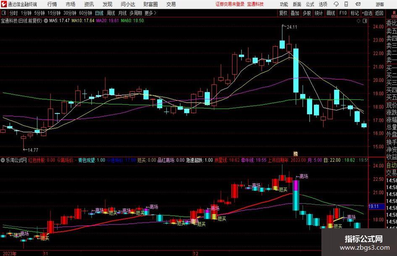Open the 问小达 menu

click(x=128, y=4)
